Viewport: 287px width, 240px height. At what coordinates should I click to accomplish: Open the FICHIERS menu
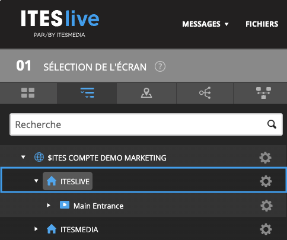[262, 24]
